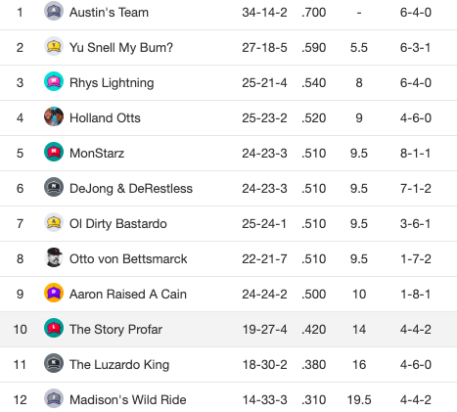
Task: Open Aaron Raised A Cain purple cap avatar
Action: point(54,293)
